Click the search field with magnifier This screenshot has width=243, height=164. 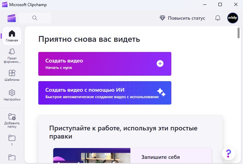(x=35, y=18)
